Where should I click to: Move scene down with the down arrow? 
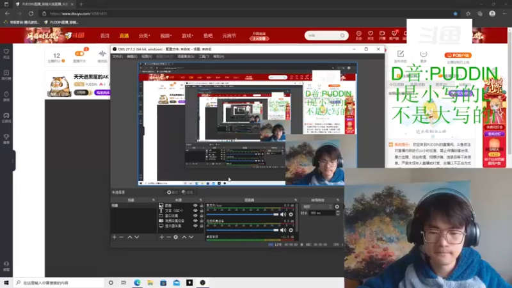137,237
